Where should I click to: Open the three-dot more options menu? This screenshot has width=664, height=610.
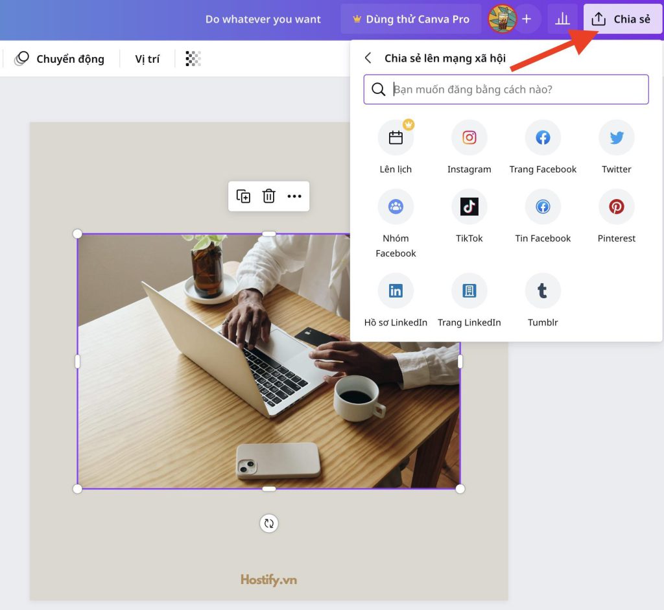click(x=294, y=196)
